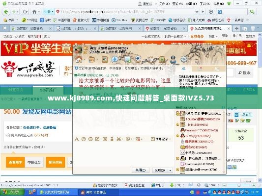Click the 退出 logout link at page top

pyautogui.click(x=47, y=36)
